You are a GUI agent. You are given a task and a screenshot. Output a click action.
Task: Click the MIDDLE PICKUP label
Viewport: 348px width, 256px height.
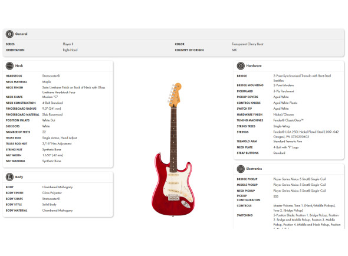coord(247,185)
